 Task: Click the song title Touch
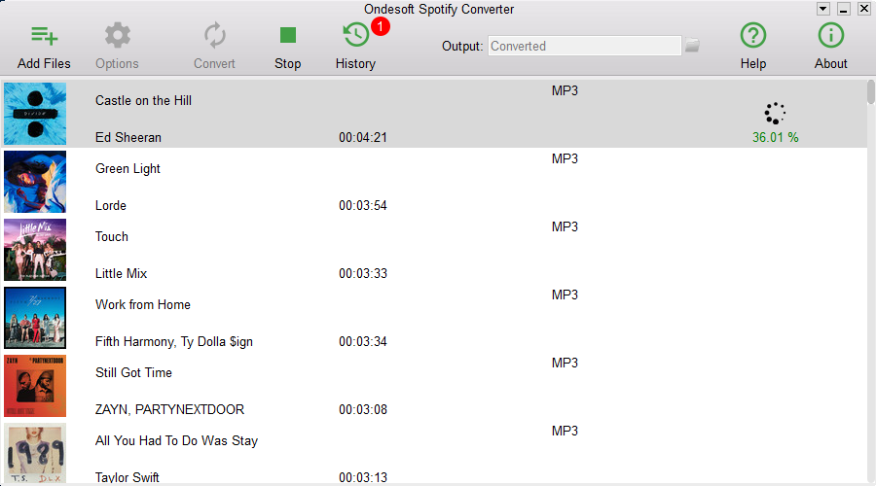[112, 236]
